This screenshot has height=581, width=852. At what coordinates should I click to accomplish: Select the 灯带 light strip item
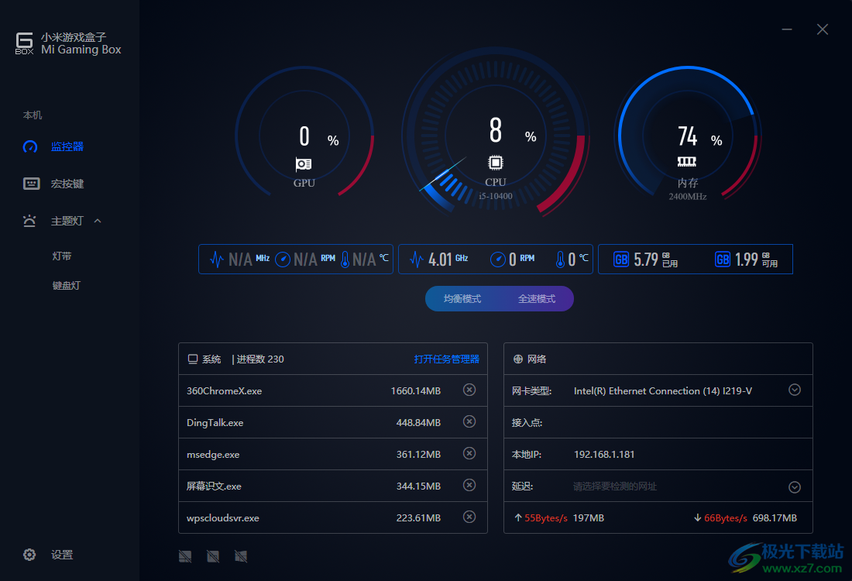62,256
